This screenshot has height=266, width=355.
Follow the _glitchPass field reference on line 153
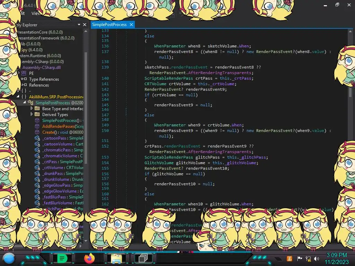[252, 157]
